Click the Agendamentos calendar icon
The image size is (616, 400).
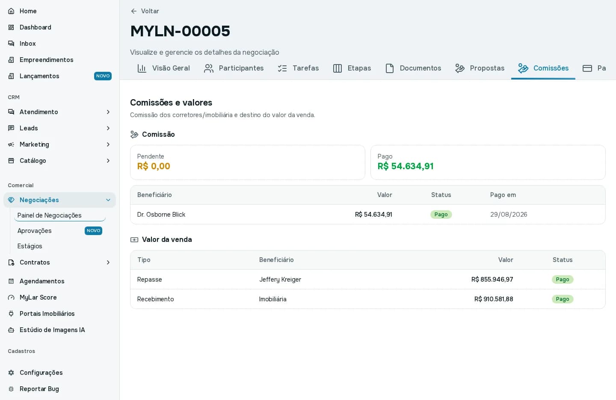point(11,281)
